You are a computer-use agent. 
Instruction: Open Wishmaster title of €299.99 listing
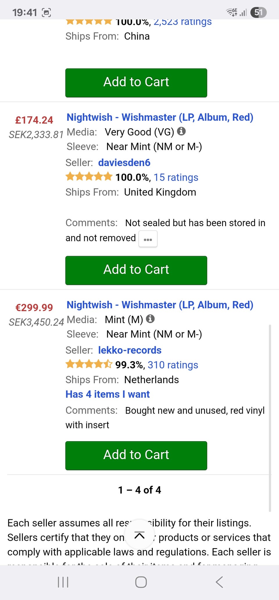coord(160,305)
